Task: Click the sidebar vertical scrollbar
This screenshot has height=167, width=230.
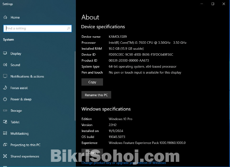Action: [x=75, y=86]
